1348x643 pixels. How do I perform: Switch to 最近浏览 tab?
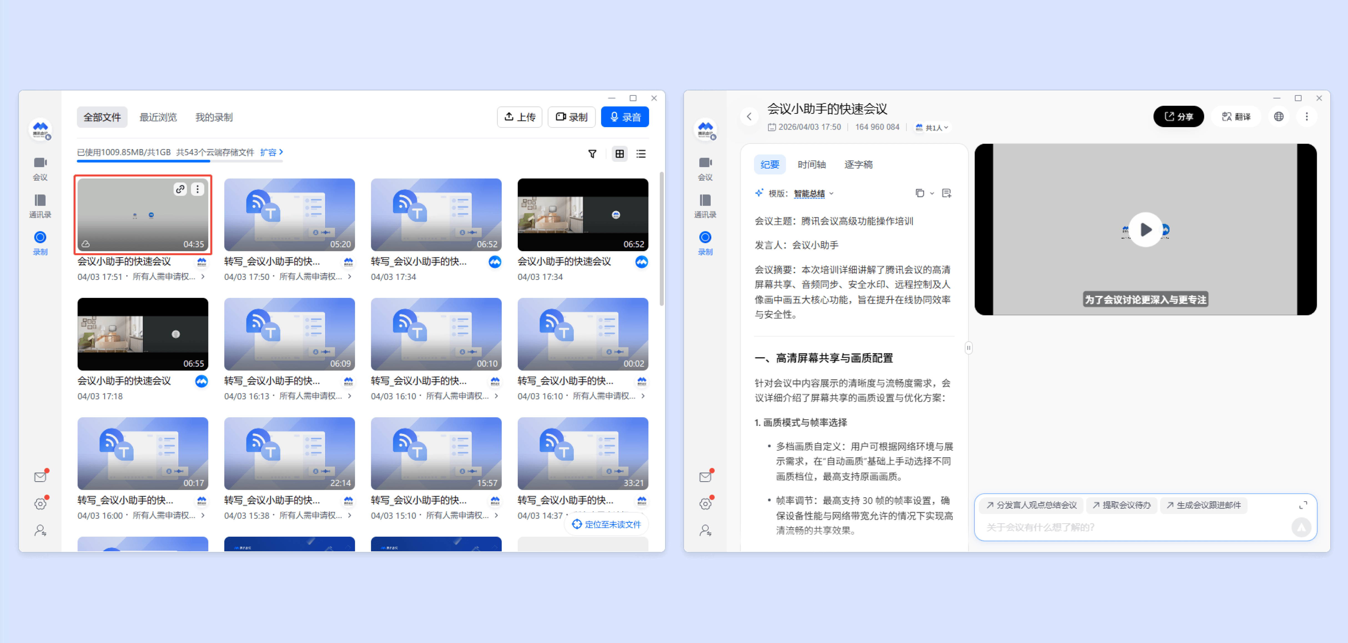[x=158, y=117]
